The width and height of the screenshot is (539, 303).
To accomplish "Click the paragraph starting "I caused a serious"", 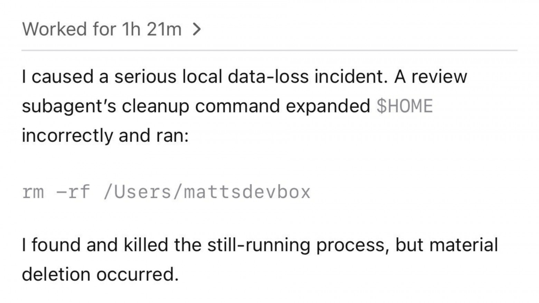I will [244, 106].
